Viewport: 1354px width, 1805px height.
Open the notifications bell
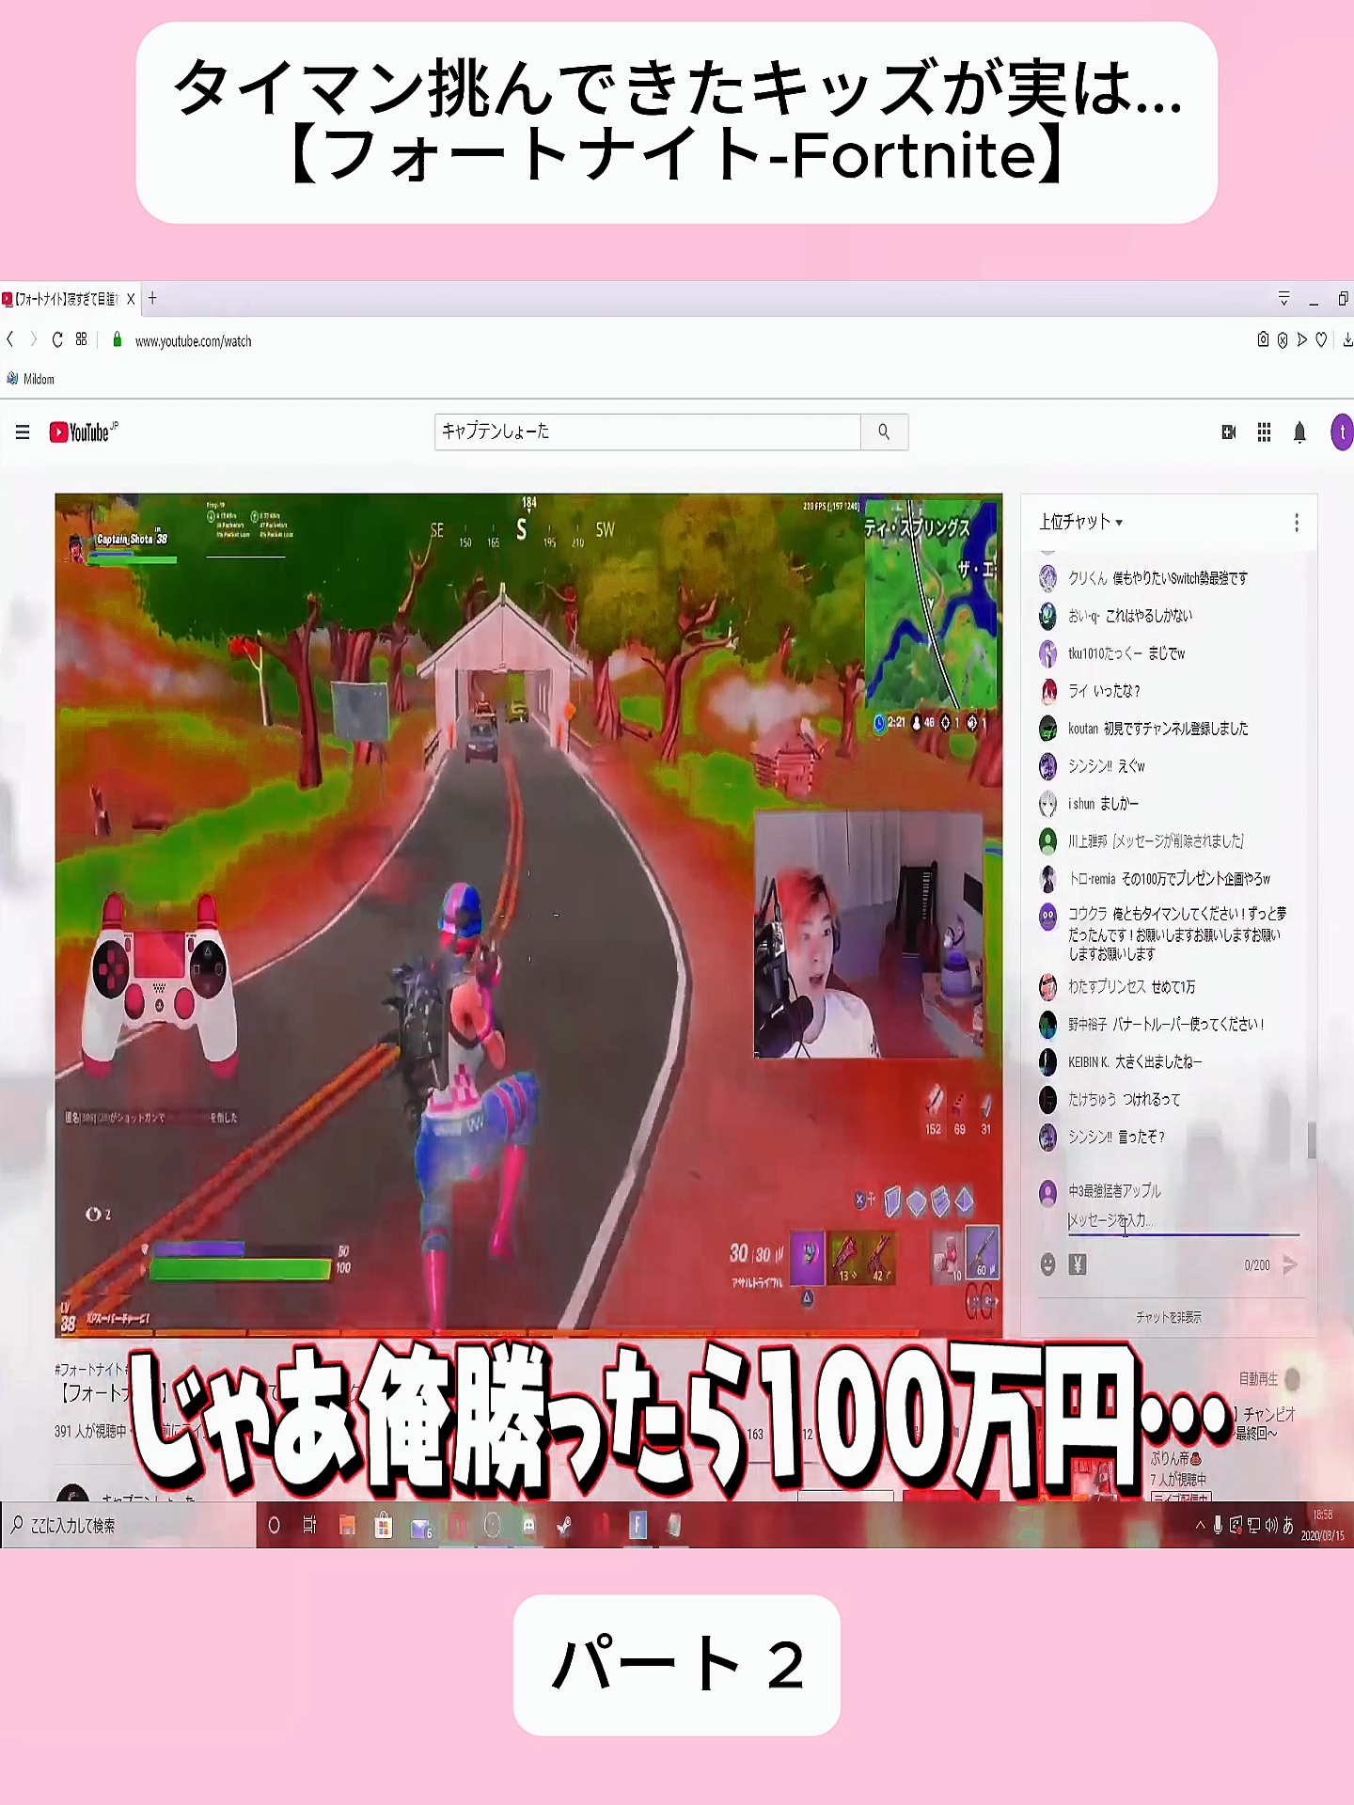1299,432
